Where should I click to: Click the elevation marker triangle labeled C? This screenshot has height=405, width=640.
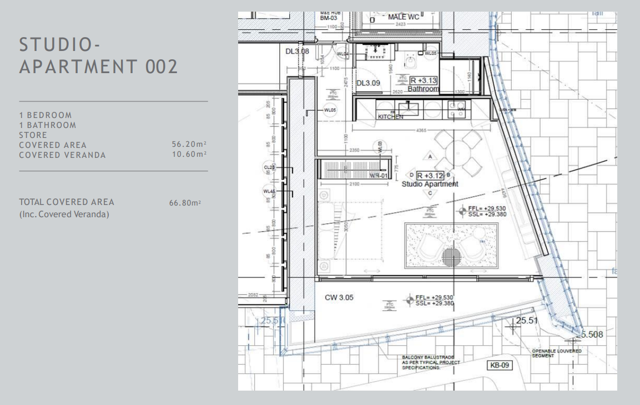(x=431, y=193)
